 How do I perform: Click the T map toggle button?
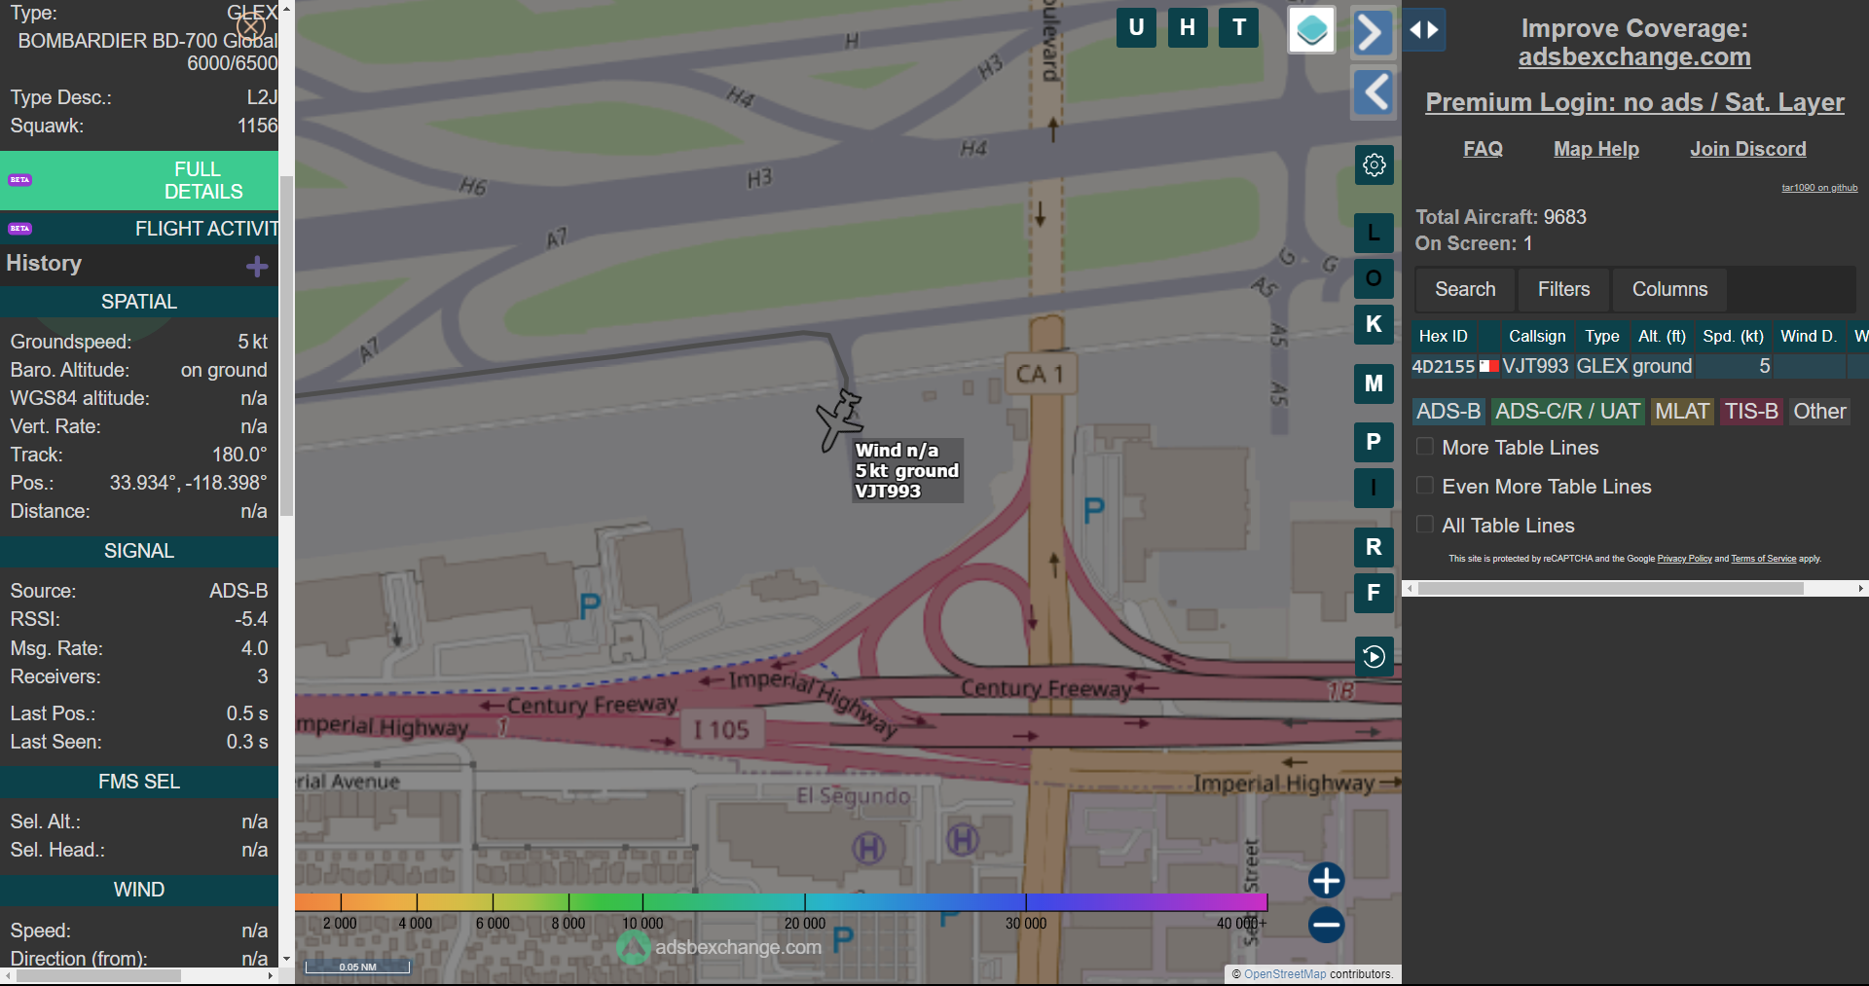pos(1239,27)
